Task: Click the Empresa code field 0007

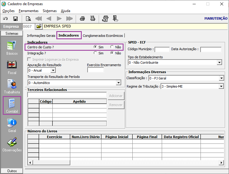Action: 28,26
